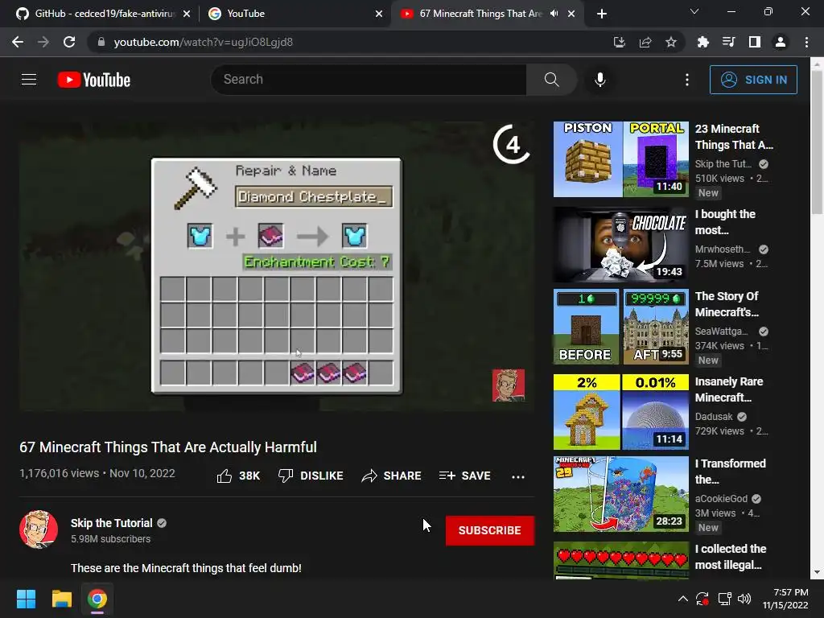Viewport: 824px width, 618px height.
Task: Click the install app icon in address bar
Action: click(620, 42)
